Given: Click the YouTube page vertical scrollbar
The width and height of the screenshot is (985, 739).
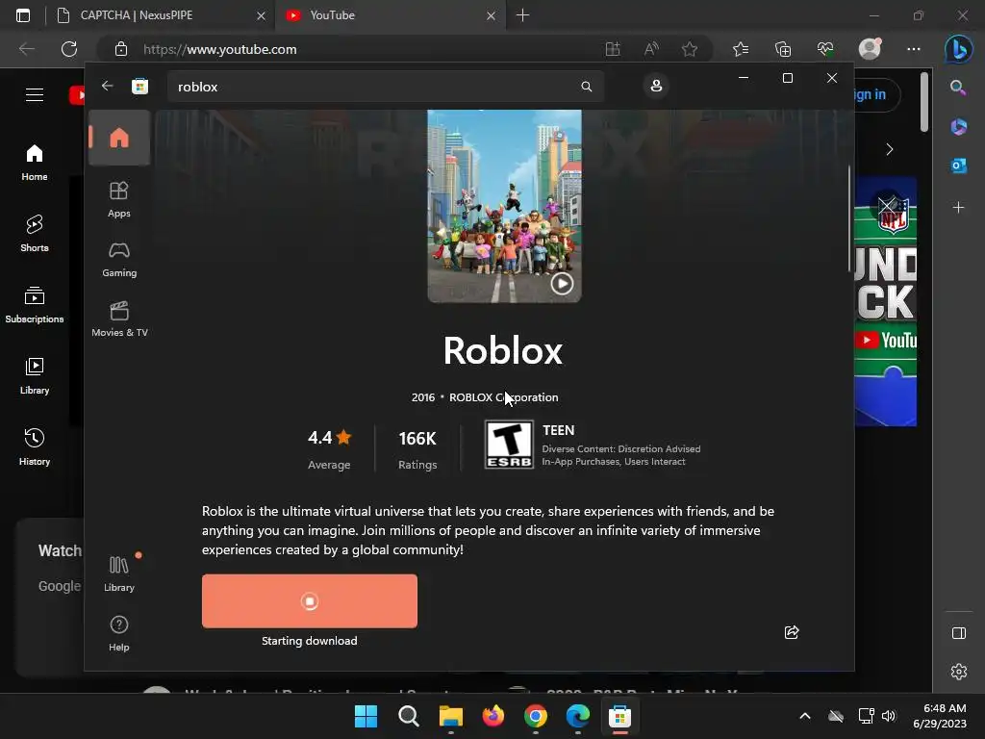Looking at the screenshot, I should 923,102.
